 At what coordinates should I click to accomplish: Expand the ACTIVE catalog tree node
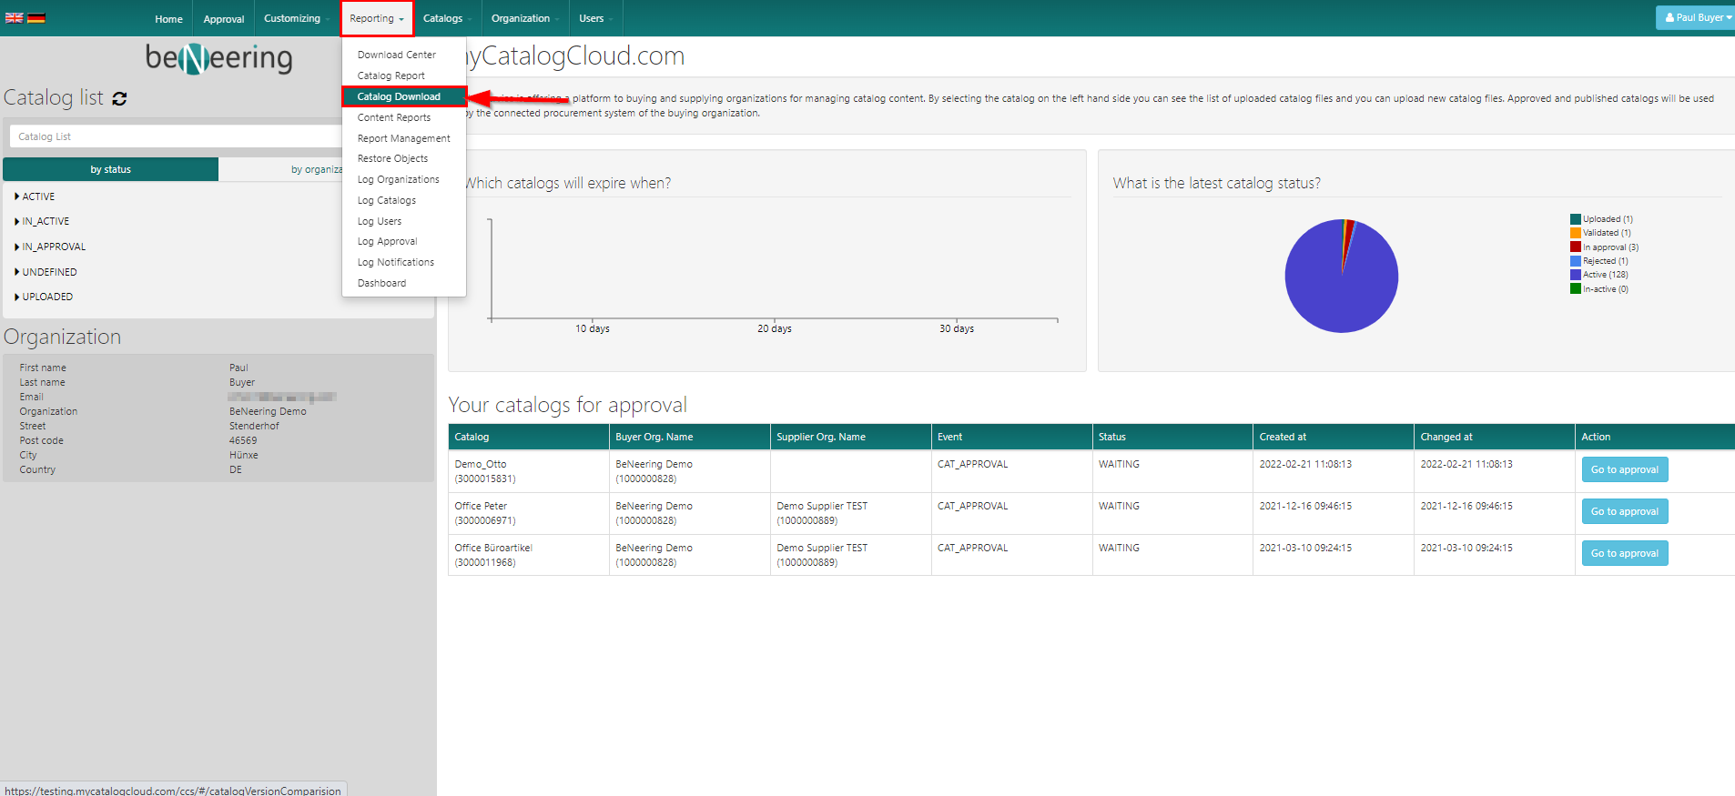point(17,196)
